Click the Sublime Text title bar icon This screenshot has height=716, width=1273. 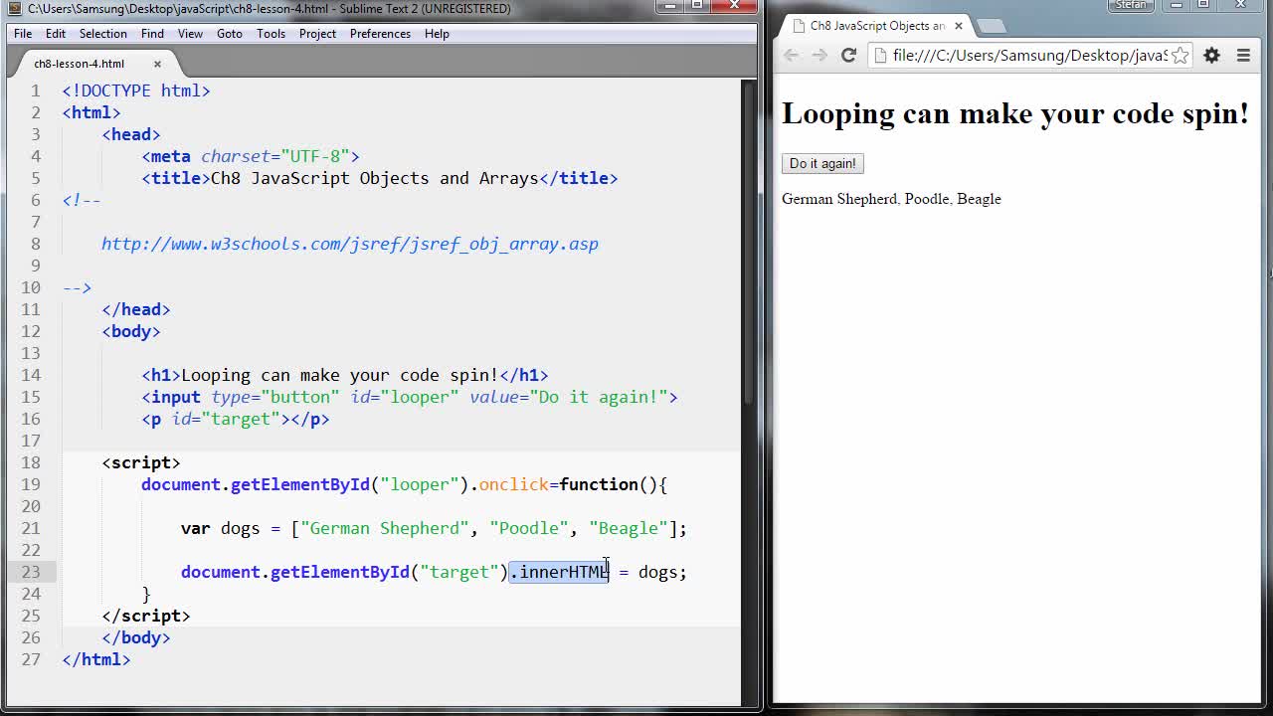pyautogui.click(x=14, y=8)
